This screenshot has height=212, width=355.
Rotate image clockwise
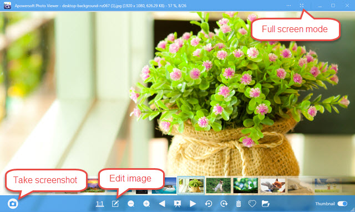pos(224,204)
